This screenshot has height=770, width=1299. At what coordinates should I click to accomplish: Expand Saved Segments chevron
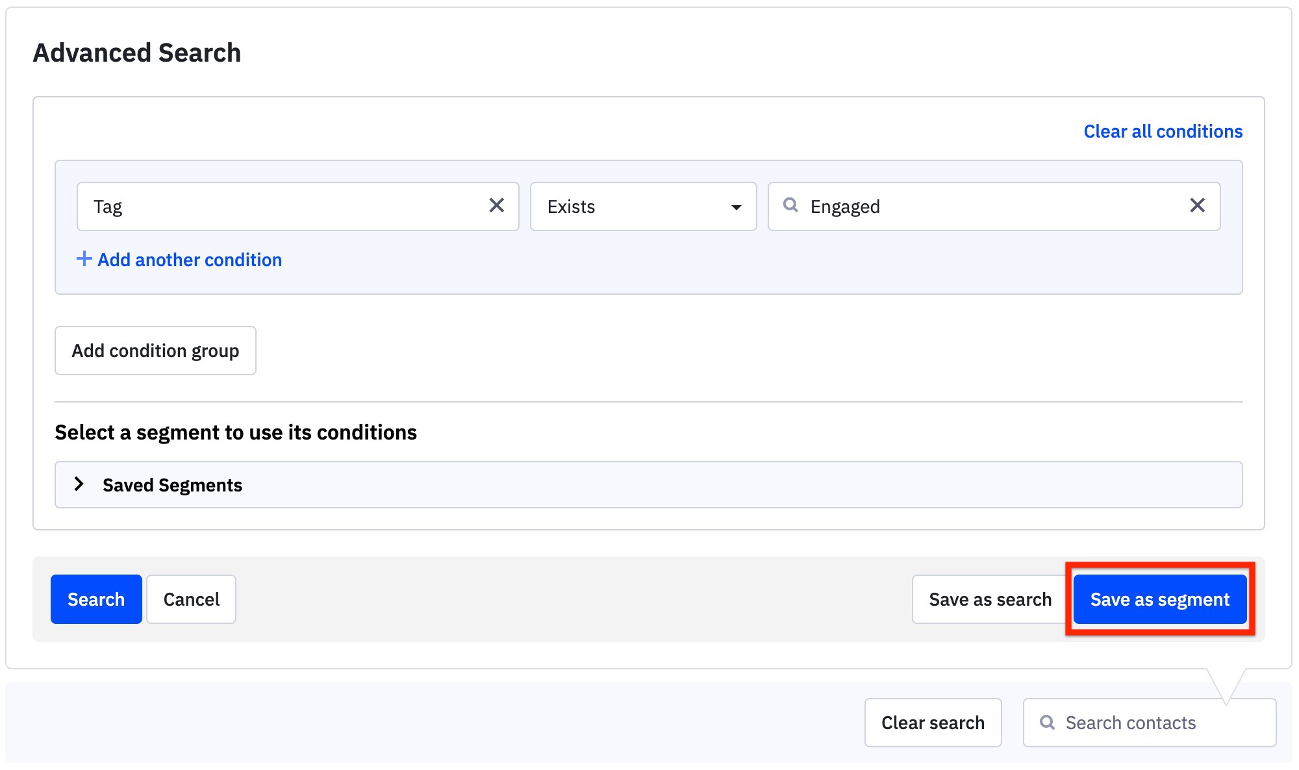tap(79, 484)
